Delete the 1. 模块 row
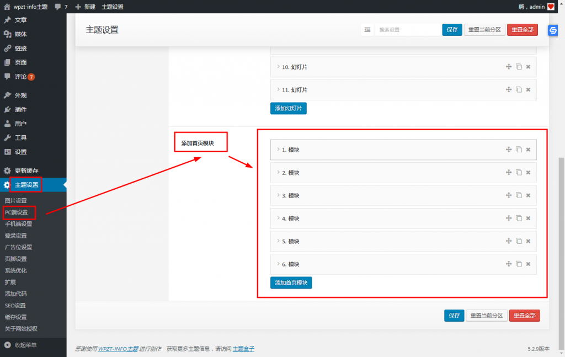 [528, 150]
